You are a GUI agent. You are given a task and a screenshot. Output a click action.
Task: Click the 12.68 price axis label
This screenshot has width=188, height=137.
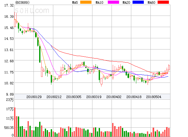(9, 61)
